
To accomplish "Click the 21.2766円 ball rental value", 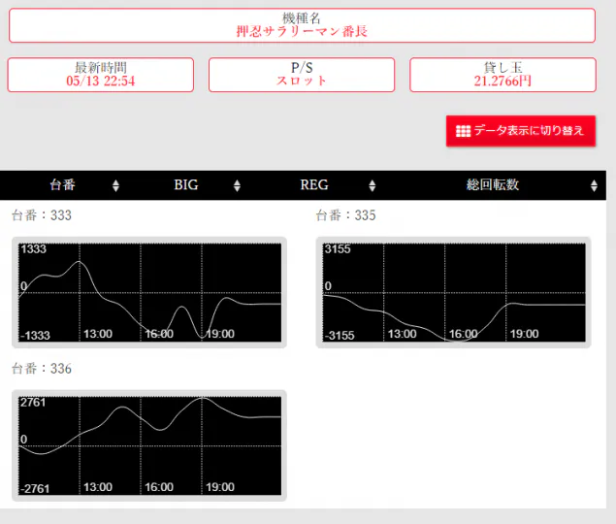I will (x=503, y=81).
